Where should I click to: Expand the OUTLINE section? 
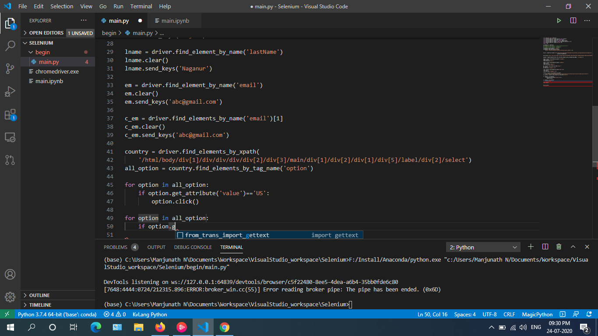34,295
